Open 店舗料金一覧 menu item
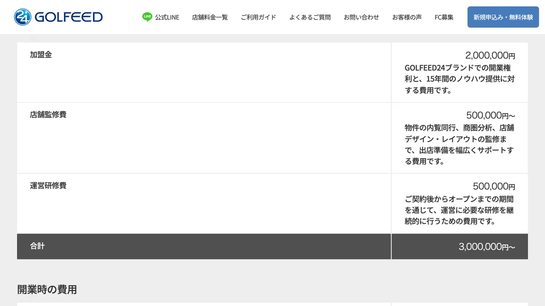This screenshot has height=306, width=545. click(x=210, y=17)
